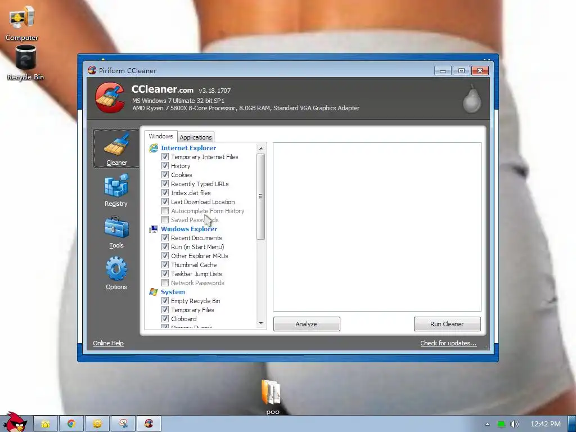Click the System heading text
The height and width of the screenshot is (432, 576).
173,292
